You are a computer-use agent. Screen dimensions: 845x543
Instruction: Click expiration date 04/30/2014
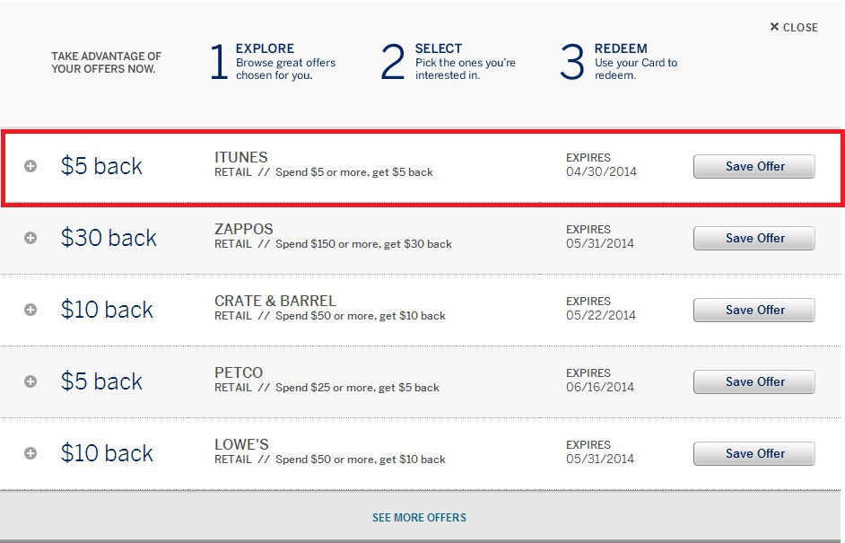[x=601, y=172]
